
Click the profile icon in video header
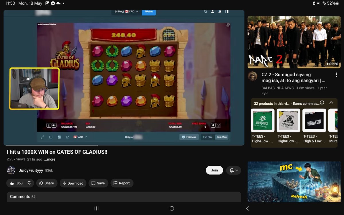pos(213,12)
